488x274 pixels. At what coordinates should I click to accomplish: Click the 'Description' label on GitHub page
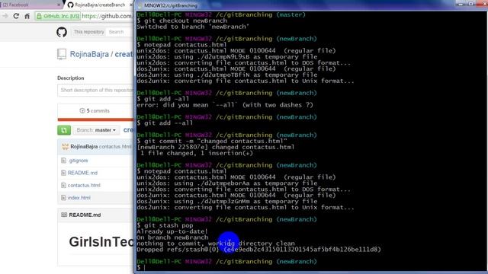coord(71,78)
